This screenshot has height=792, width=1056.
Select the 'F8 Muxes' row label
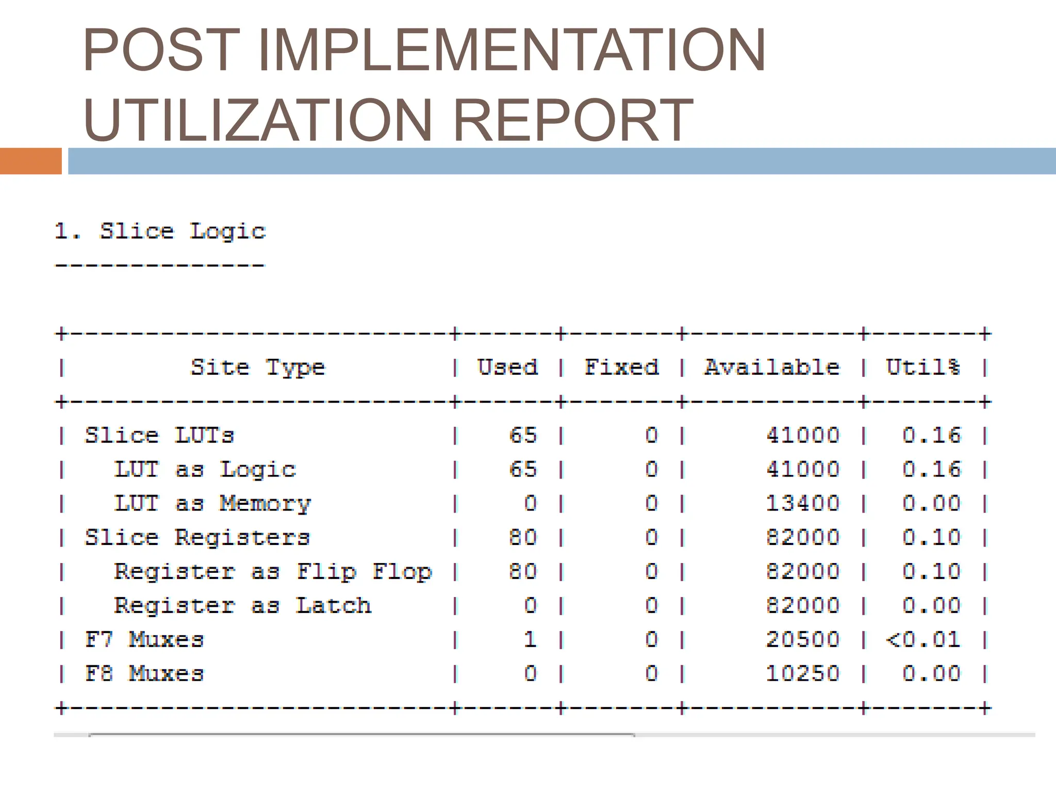click(x=144, y=674)
